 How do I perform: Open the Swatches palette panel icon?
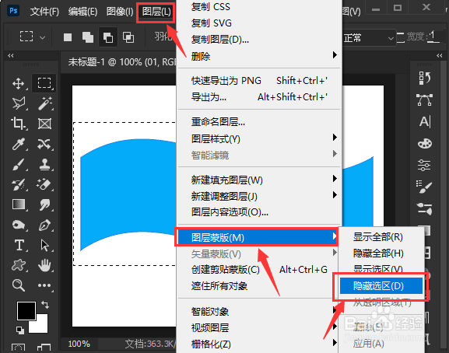(425, 143)
